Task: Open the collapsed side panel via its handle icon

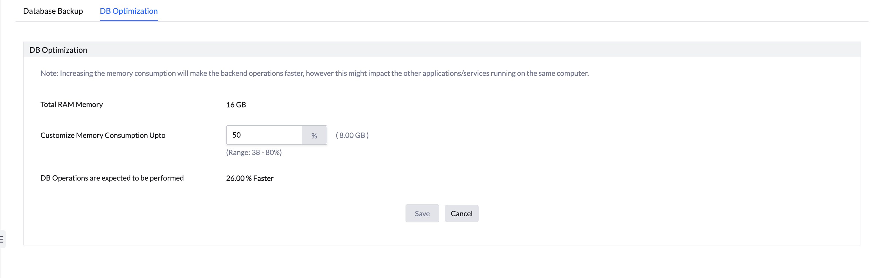Action: point(2,239)
